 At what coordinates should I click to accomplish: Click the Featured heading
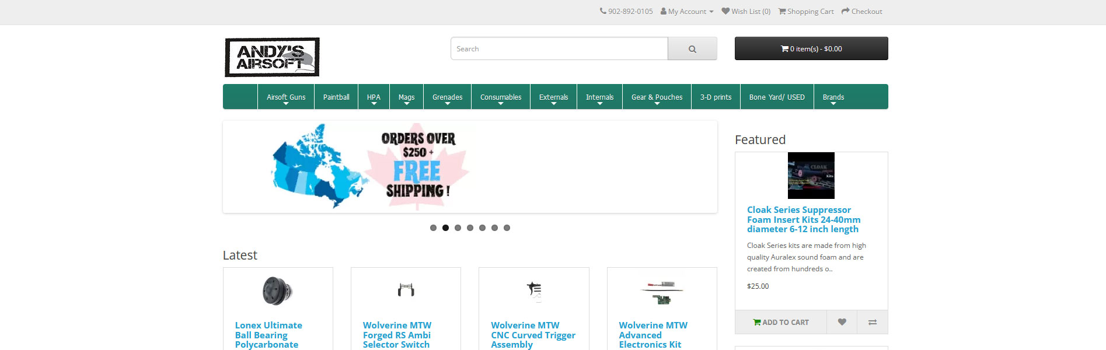(x=760, y=140)
